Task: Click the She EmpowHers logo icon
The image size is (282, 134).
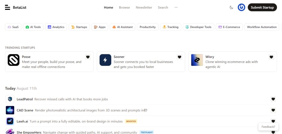Action: coord(10,131)
